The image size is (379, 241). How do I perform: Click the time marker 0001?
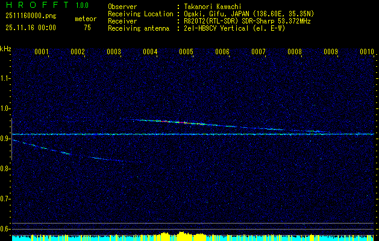42,52
